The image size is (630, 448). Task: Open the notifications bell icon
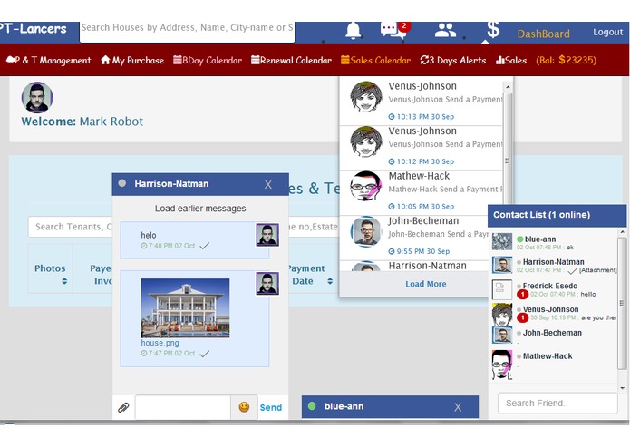tap(354, 31)
